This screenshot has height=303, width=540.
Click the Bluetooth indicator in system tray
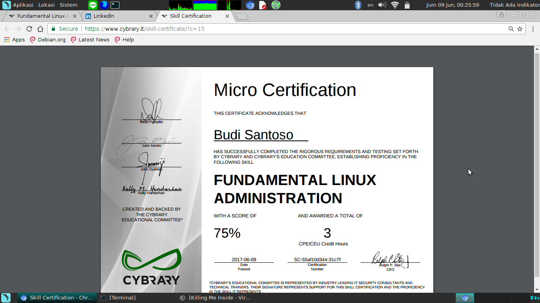coord(358,5)
